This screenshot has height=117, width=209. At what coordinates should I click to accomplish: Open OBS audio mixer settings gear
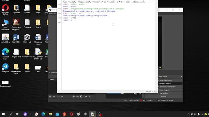tap(140, 93)
